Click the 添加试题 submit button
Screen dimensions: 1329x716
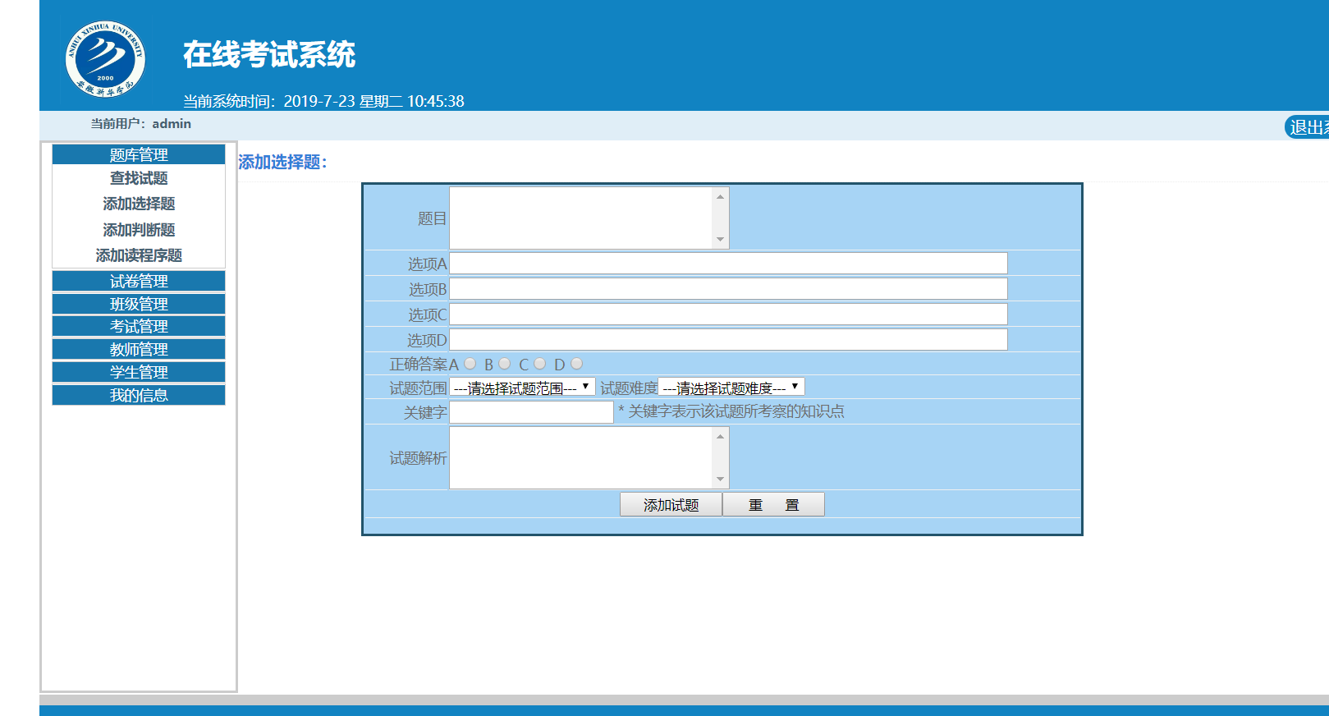click(671, 504)
